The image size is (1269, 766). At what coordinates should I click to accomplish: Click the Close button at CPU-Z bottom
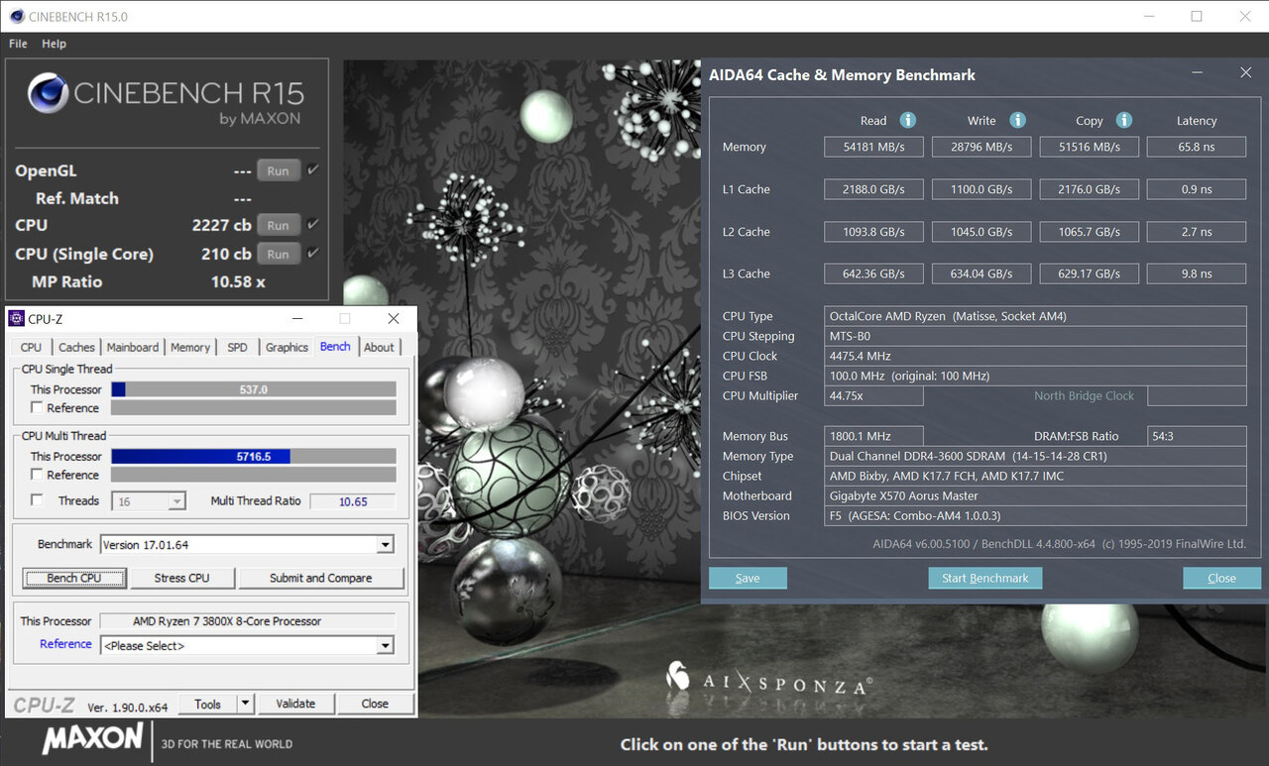375,704
